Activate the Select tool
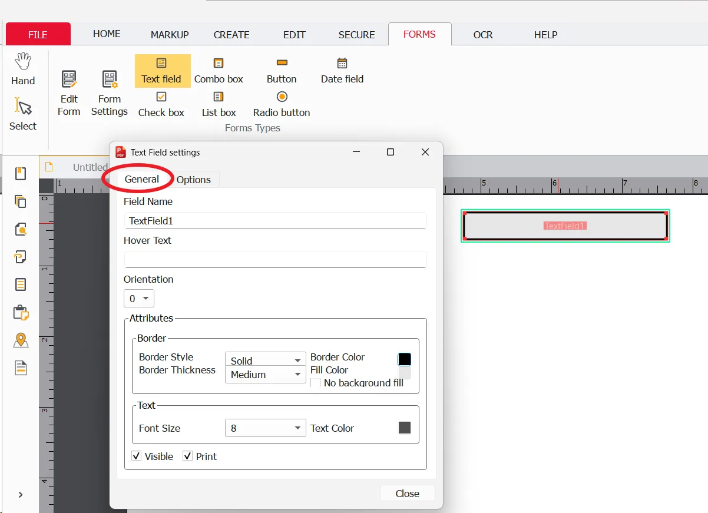The image size is (708, 513). click(x=23, y=114)
